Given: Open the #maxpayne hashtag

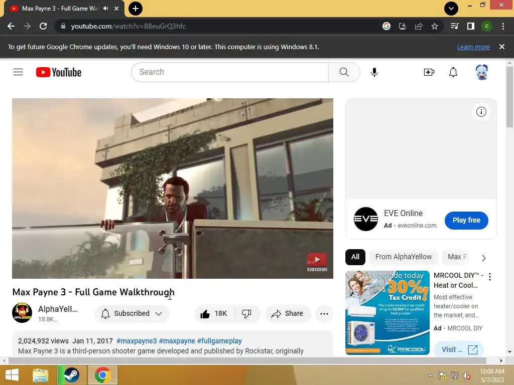Looking at the screenshot, I should pyautogui.click(x=177, y=341).
